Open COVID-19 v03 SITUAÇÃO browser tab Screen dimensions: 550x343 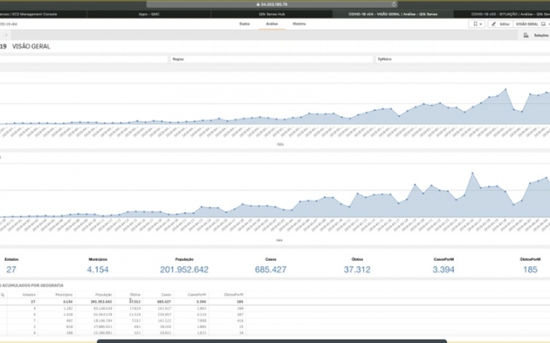509,14
